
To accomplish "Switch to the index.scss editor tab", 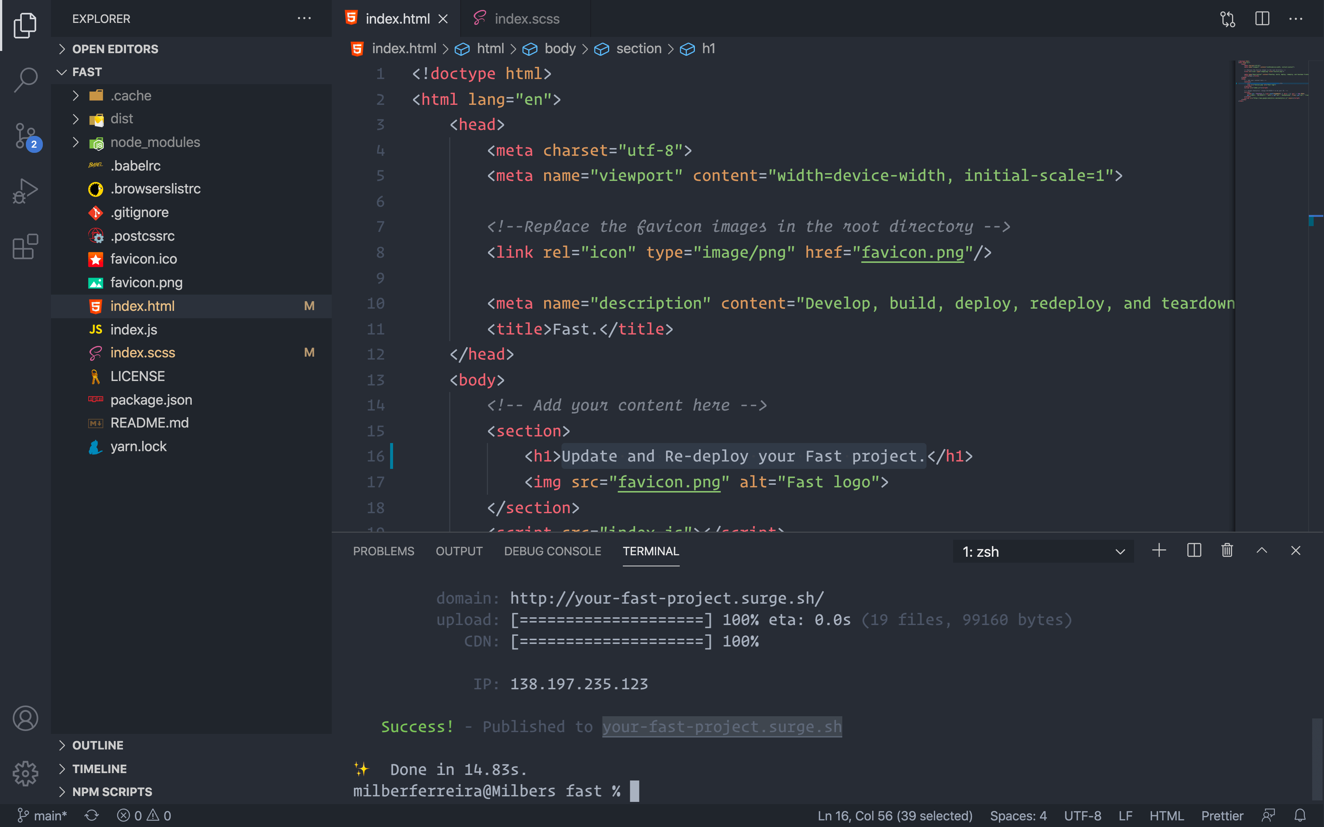I will click(526, 19).
